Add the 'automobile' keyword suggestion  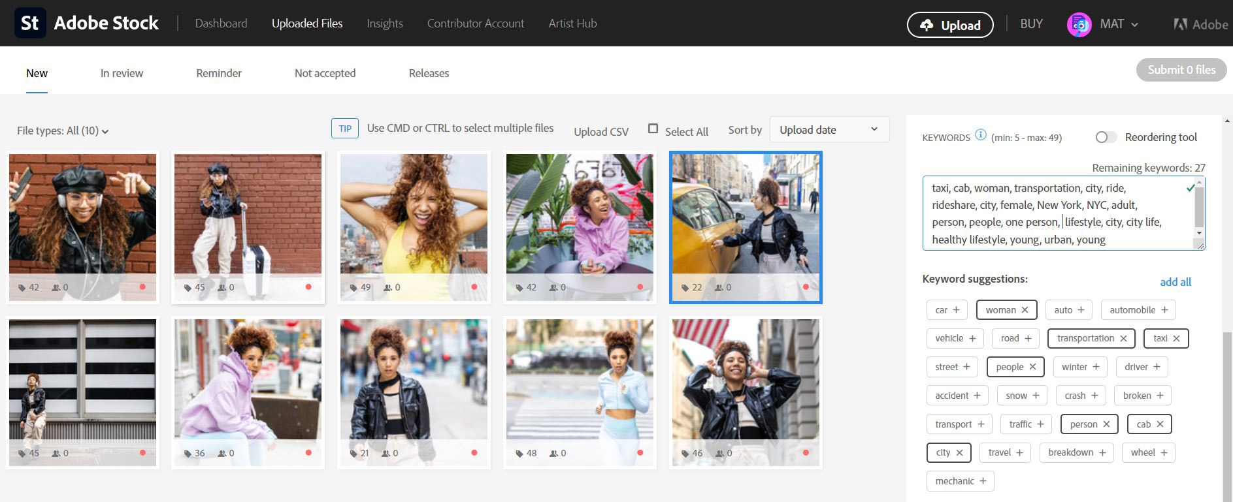pos(1138,310)
